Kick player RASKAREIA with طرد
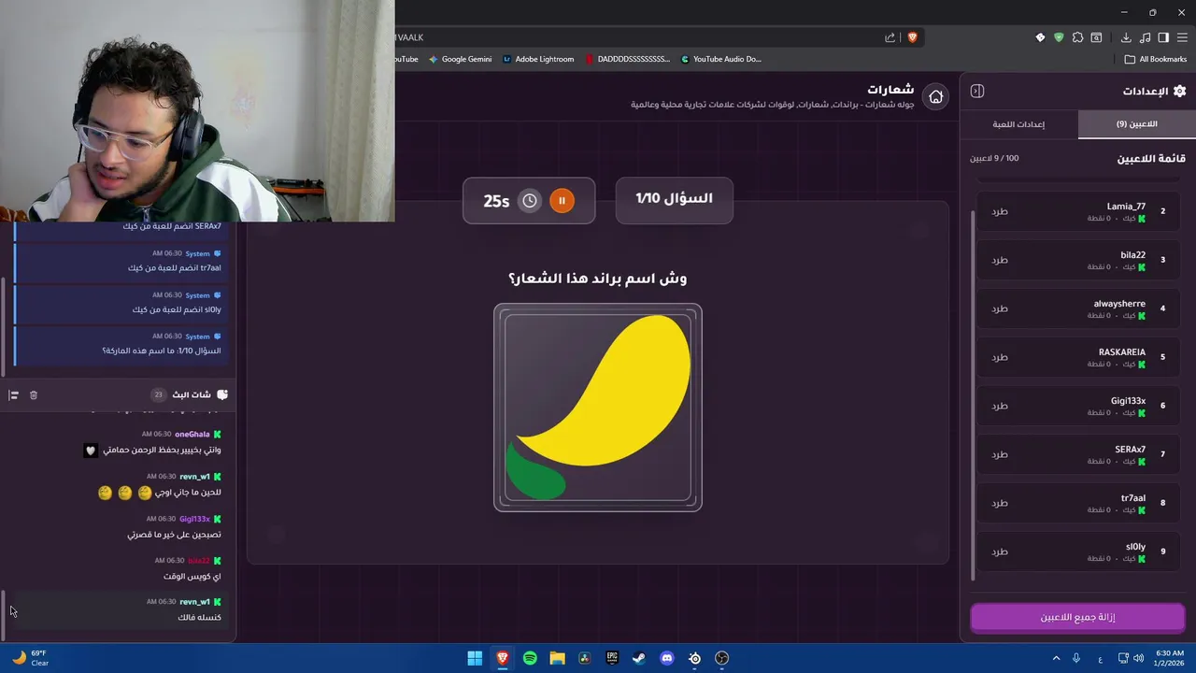Screen dimensions: 1196x673 1000,357
